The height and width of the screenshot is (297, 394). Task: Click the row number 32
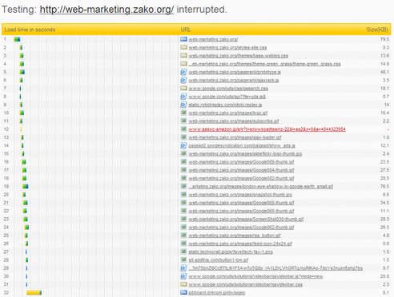[x=6, y=293]
